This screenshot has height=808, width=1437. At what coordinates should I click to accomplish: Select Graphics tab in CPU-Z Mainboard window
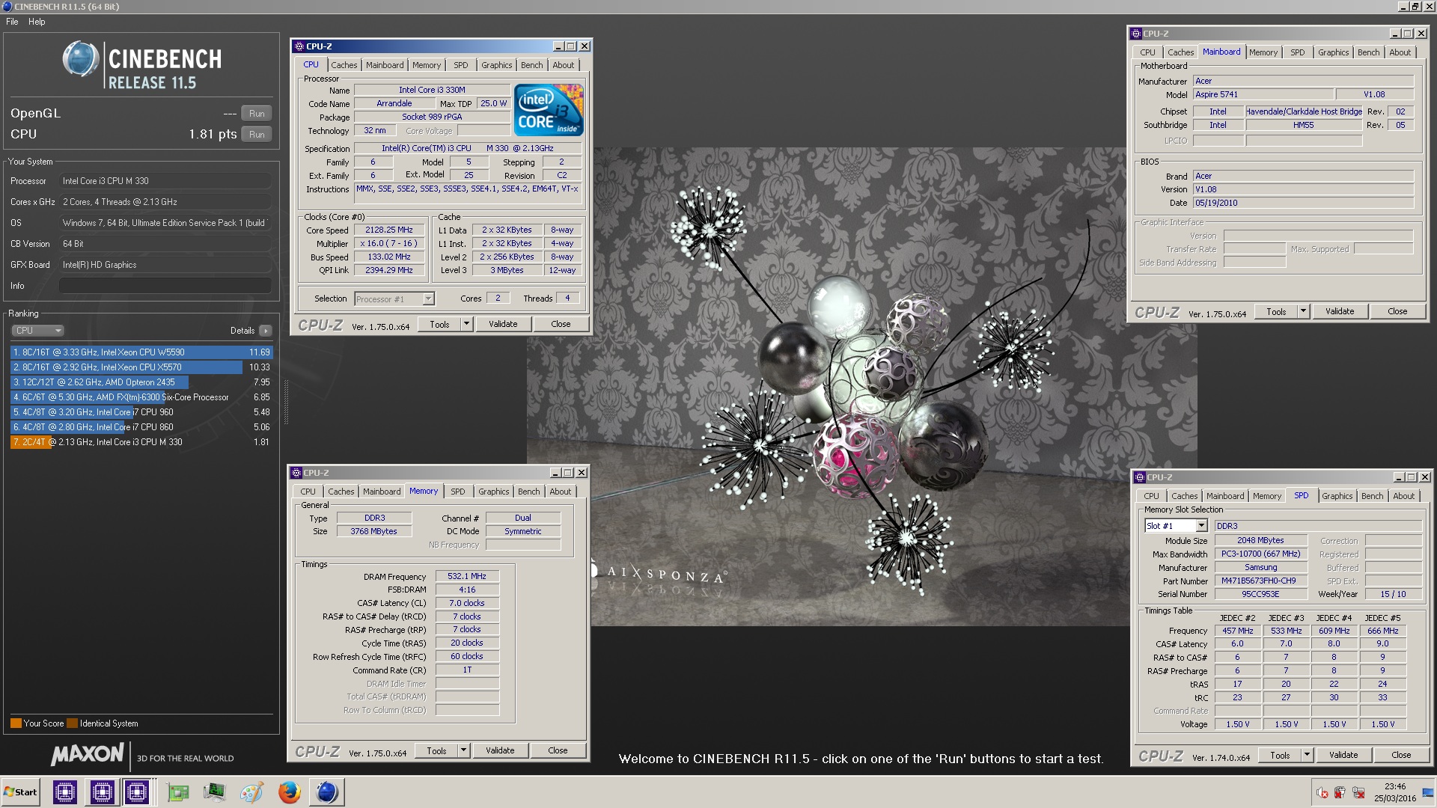pos(1333,52)
